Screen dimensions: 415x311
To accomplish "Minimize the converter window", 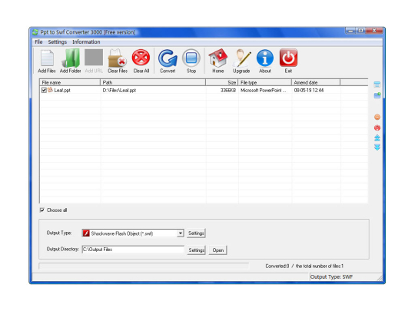I will (x=350, y=31).
